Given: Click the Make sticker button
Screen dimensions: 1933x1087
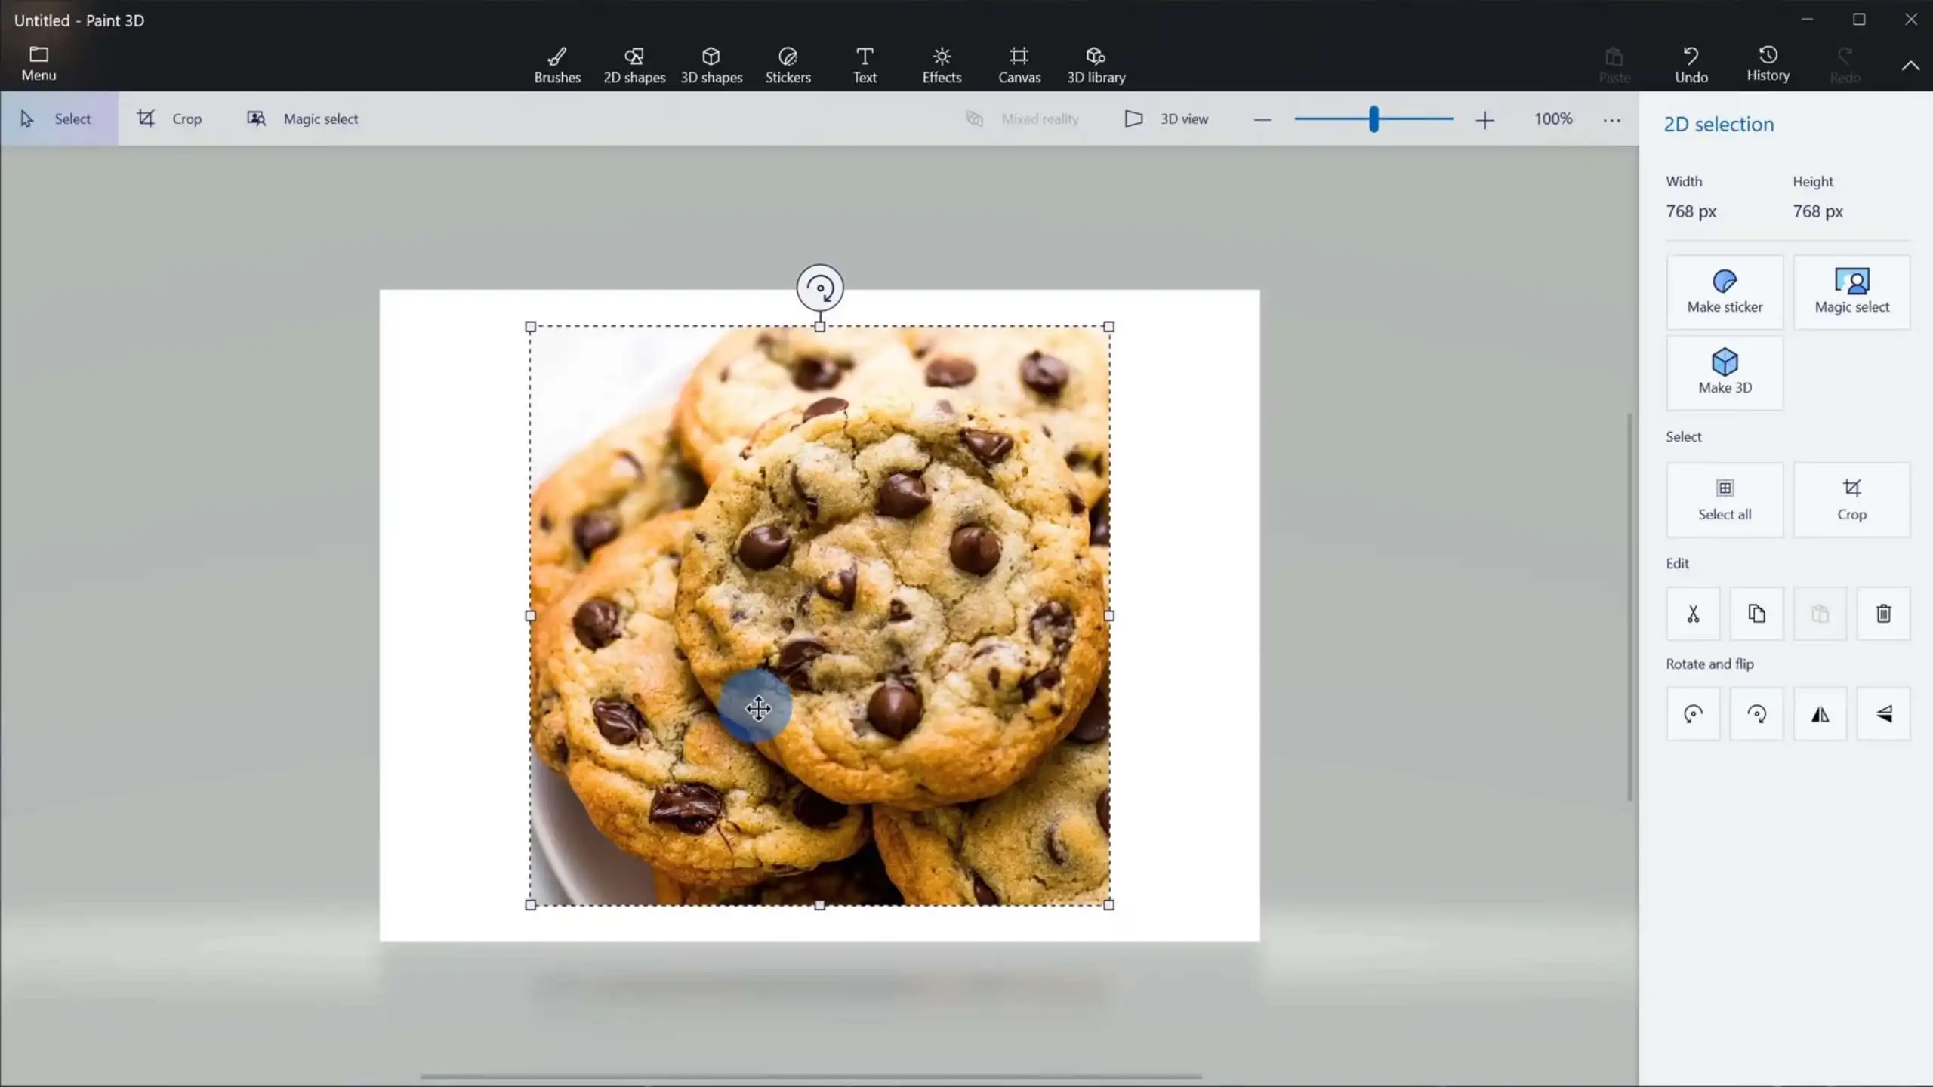Looking at the screenshot, I should [1725, 292].
